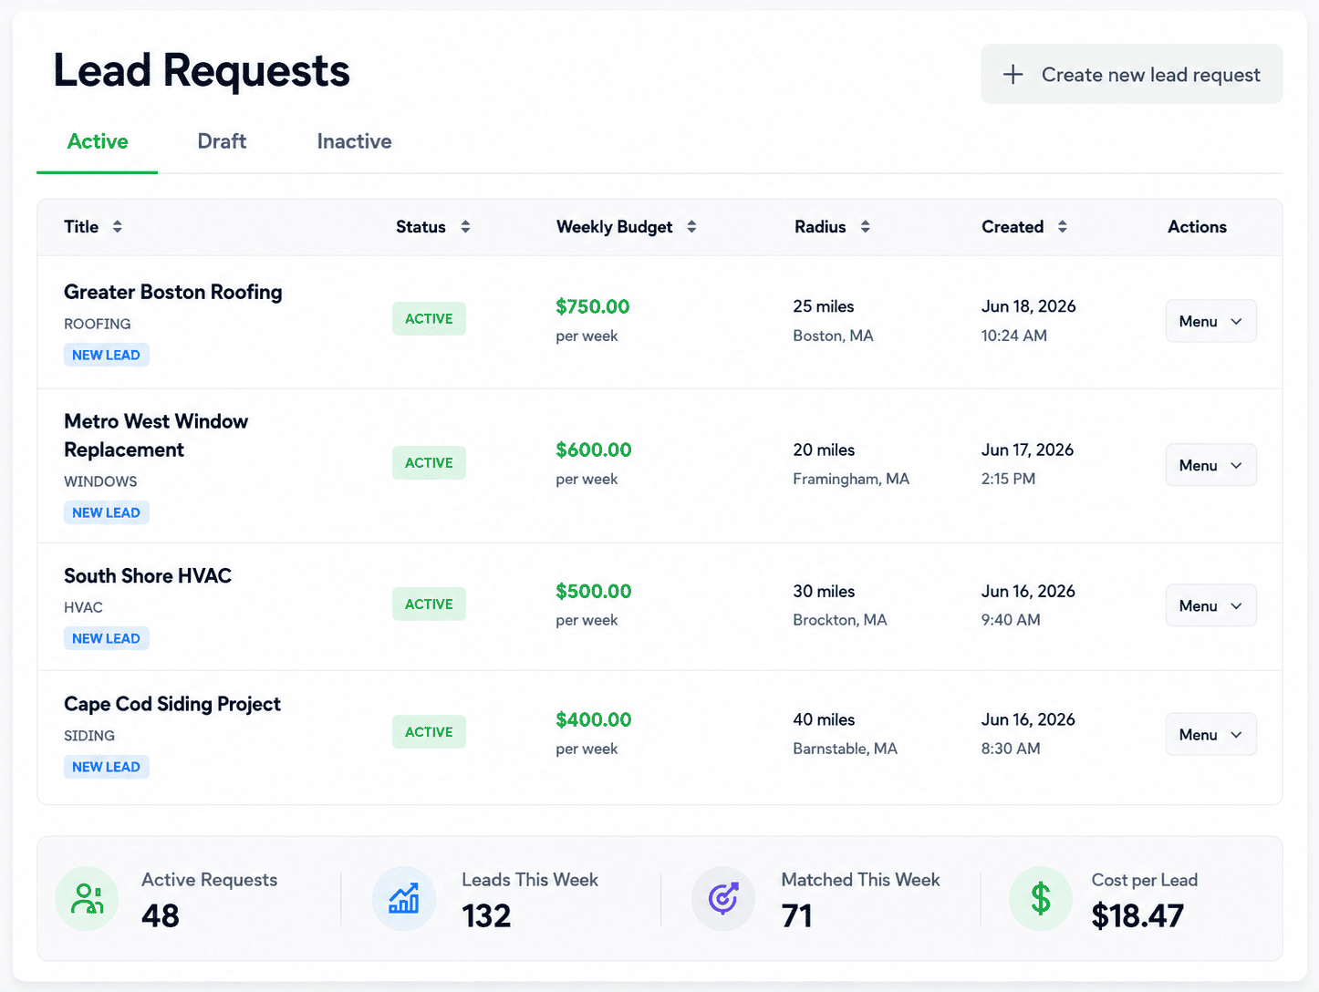
Task: Click the ACTIVE status badge for Greater Boston Roofing
Action: point(429,318)
